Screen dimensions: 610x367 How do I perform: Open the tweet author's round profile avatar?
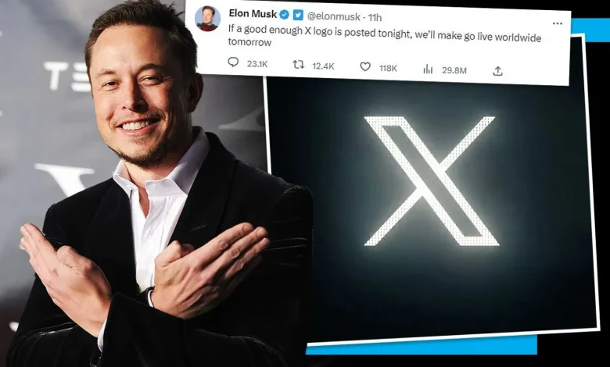(207, 19)
